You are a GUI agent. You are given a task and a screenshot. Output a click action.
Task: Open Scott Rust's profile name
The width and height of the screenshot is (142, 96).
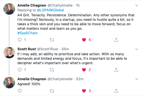pyautogui.click(x=27, y=49)
